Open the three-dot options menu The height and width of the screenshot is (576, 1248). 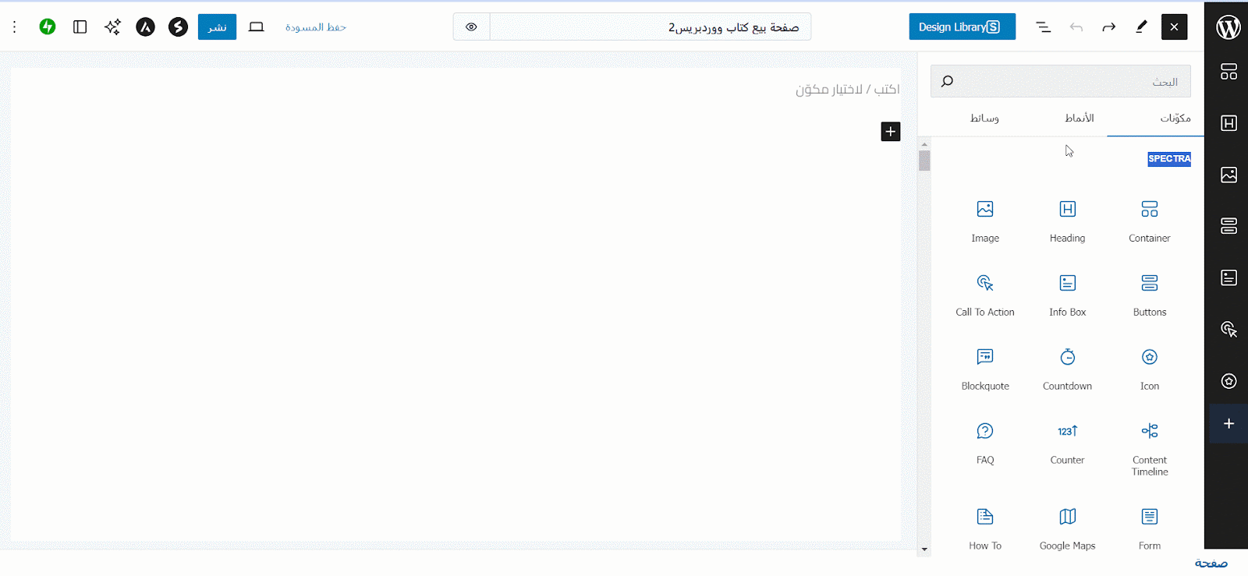14,27
